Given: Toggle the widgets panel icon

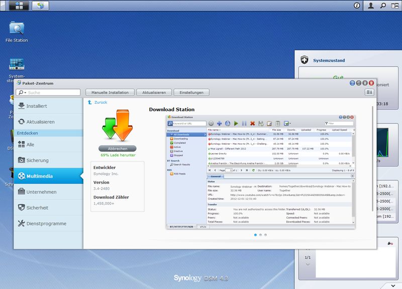Looking at the screenshot, I should pyautogui.click(x=395, y=6).
